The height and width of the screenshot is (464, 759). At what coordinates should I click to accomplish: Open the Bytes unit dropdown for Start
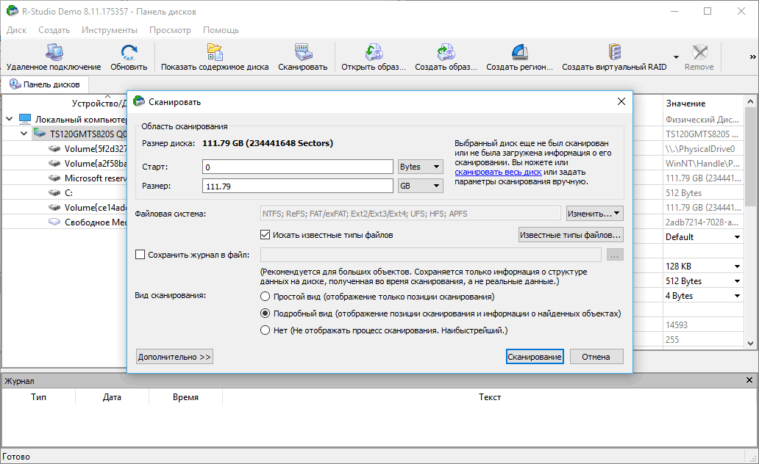click(420, 167)
